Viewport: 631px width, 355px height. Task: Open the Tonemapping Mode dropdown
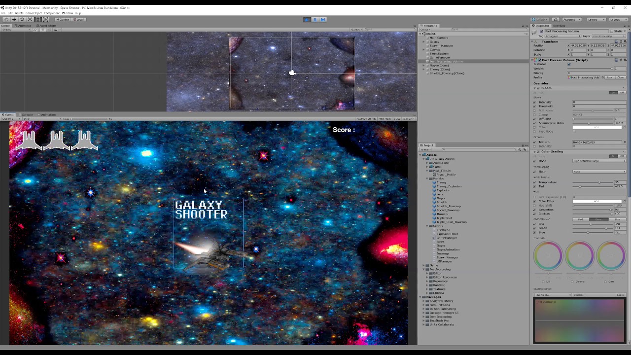599,172
